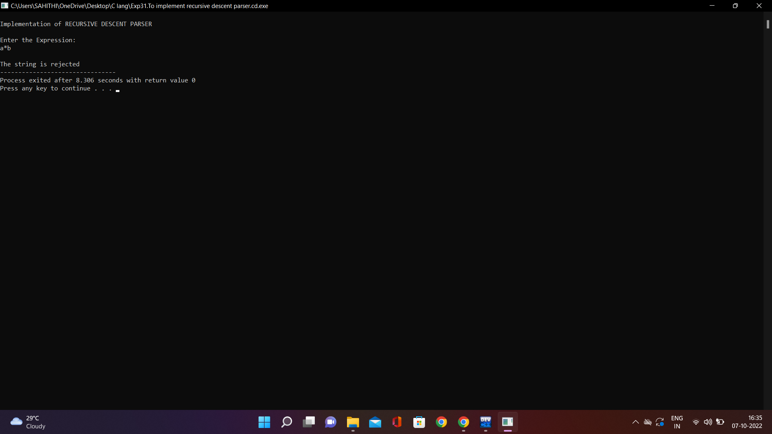
Task: Click the OneDrive not-synced tray icon
Action: point(647,422)
